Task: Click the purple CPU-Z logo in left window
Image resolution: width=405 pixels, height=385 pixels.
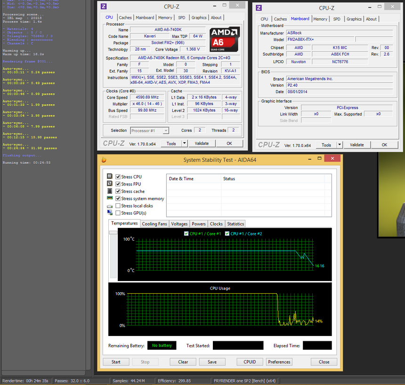Action: pyautogui.click(x=104, y=6)
